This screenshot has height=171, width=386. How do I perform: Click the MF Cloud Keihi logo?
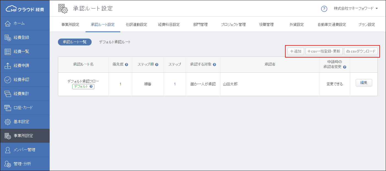click(25, 9)
